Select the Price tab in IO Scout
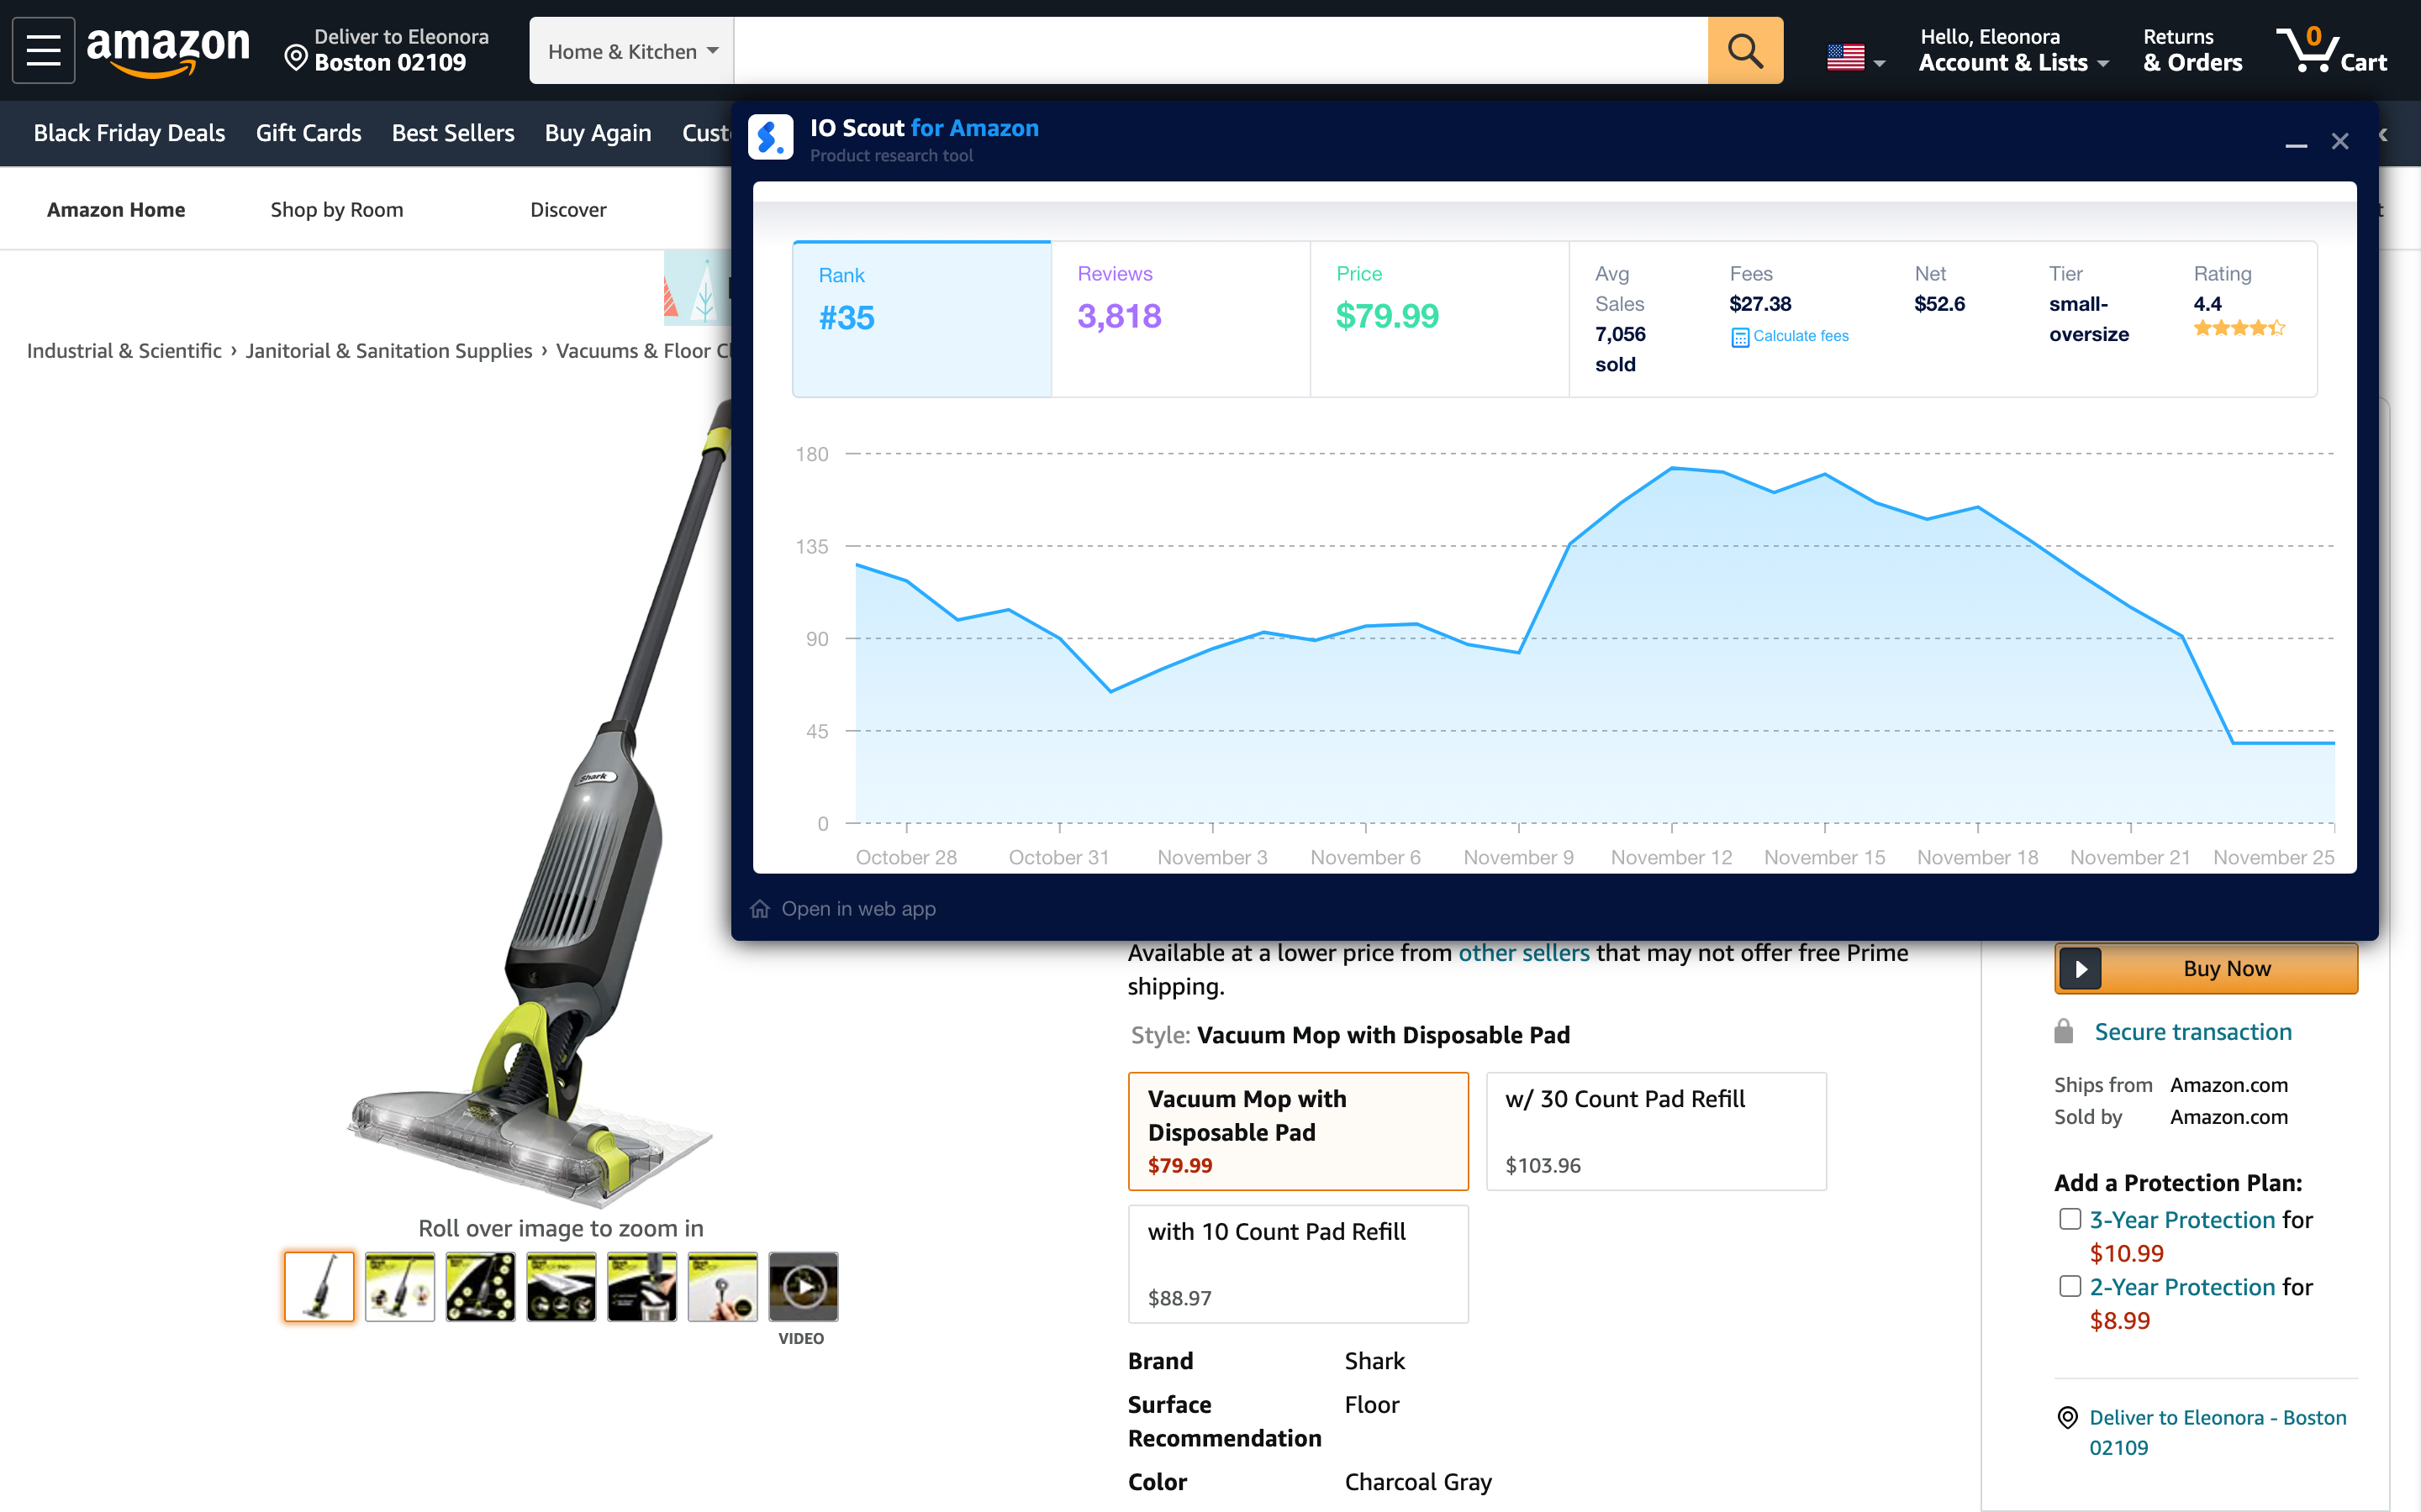The width and height of the screenshot is (2421, 1512). tap(1438, 318)
